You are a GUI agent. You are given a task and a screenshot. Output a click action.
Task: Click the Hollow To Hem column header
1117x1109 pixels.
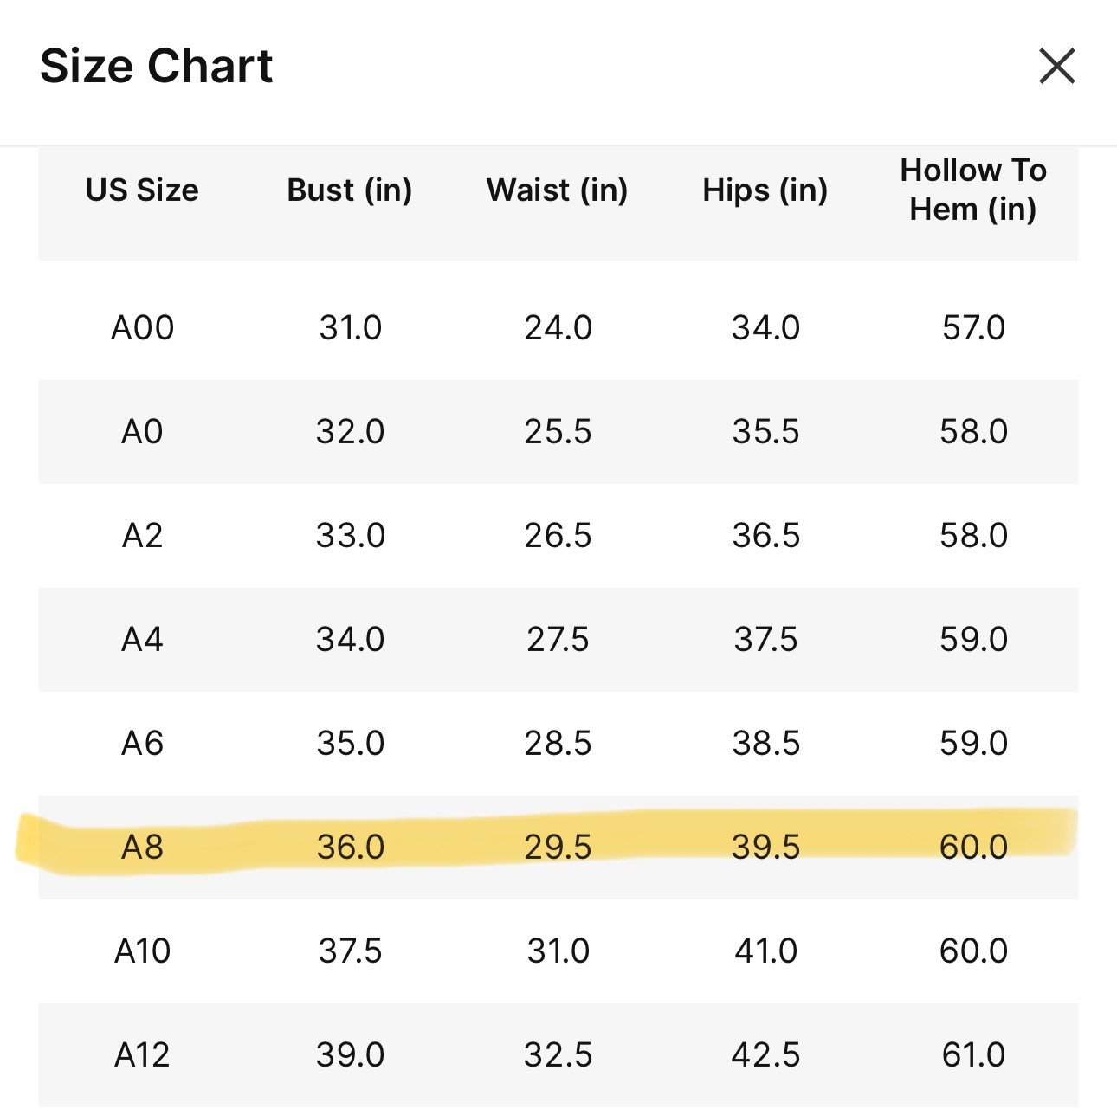(x=973, y=190)
